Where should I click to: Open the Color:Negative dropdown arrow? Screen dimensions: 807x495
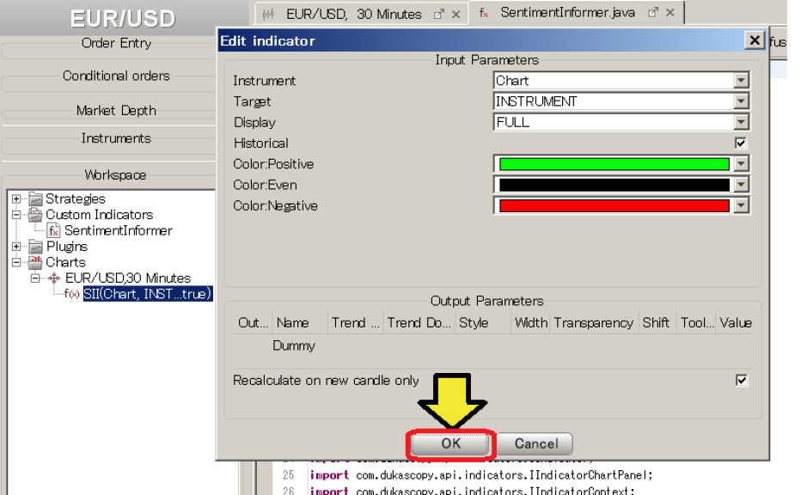point(741,206)
